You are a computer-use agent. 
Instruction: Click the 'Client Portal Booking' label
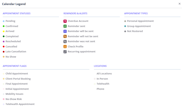[18, 79]
